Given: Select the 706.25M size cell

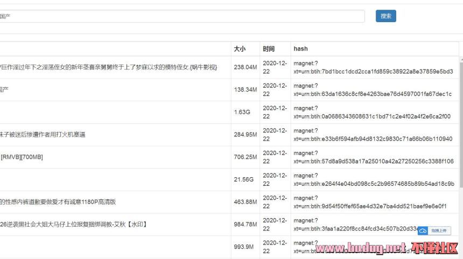Looking at the screenshot, I should 245,157.
